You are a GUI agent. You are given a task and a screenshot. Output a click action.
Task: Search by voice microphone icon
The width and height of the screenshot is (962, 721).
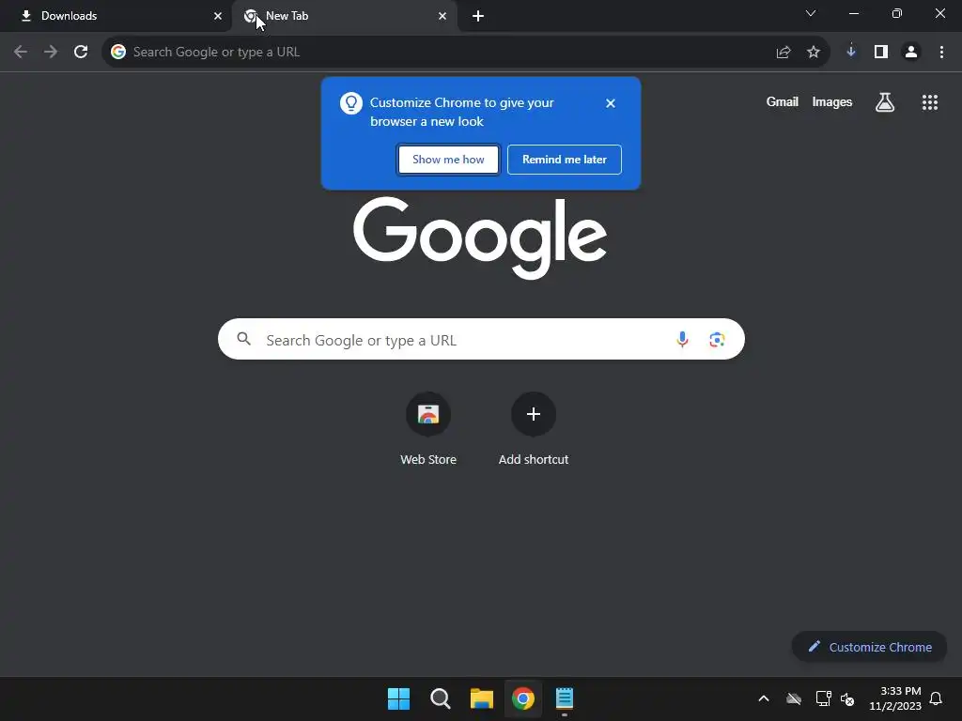tap(682, 339)
